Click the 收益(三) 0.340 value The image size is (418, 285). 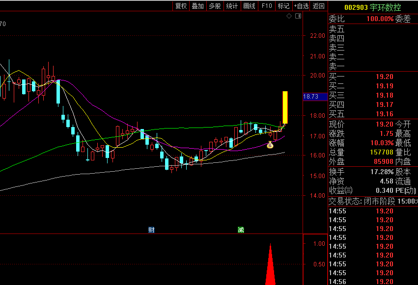coord(385,190)
